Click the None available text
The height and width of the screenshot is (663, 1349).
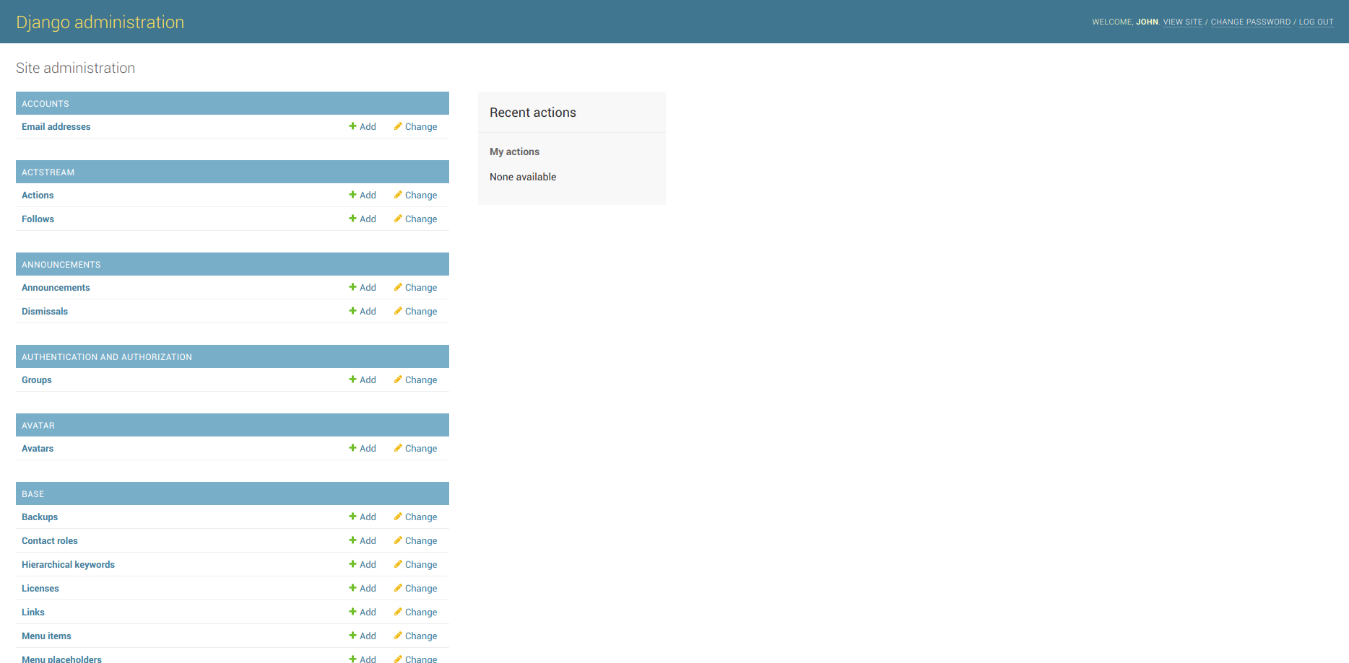[523, 177]
